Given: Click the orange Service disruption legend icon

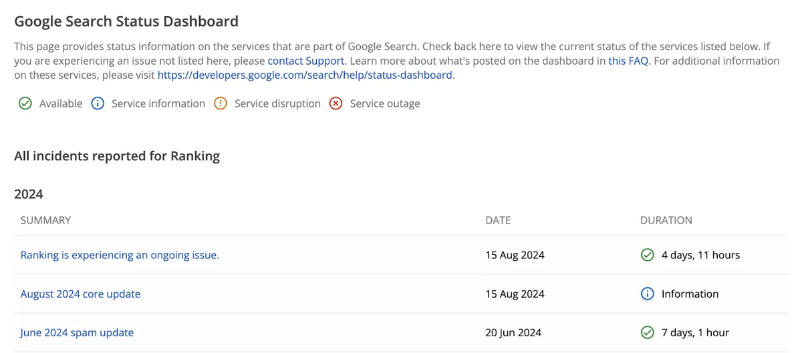Looking at the screenshot, I should 221,103.
